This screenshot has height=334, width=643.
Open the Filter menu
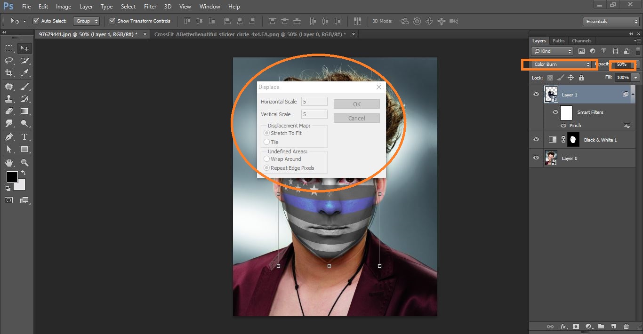pos(150,6)
